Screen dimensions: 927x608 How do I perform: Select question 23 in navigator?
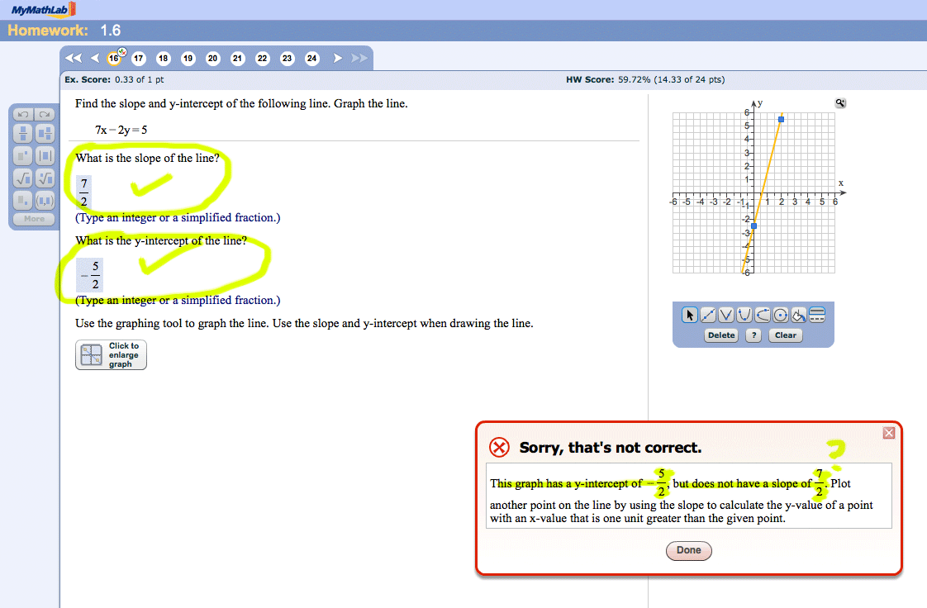click(288, 58)
